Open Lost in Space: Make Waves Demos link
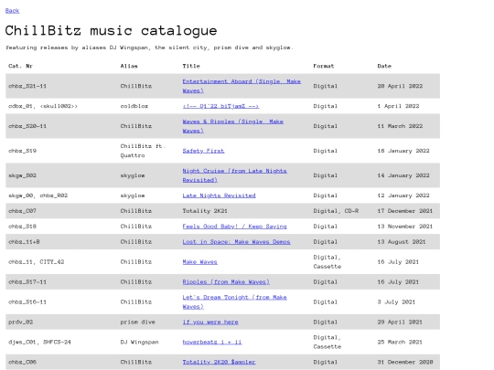The image size is (494, 370). (x=236, y=241)
